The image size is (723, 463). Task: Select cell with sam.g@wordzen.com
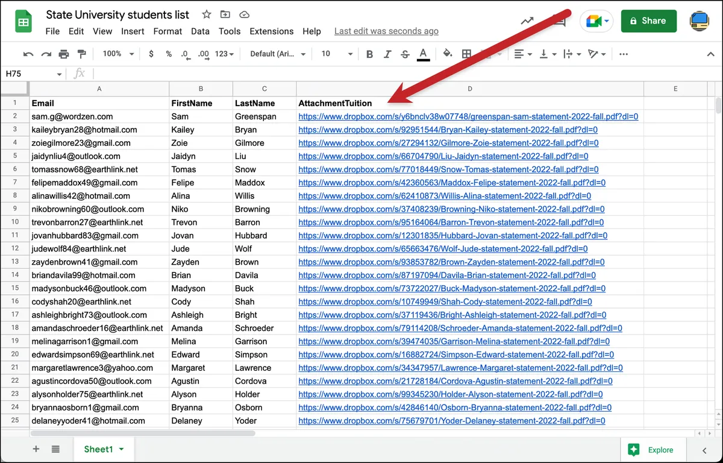pos(99,116)
